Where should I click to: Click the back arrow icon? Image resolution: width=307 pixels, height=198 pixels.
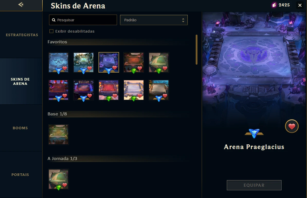[21, 4]
